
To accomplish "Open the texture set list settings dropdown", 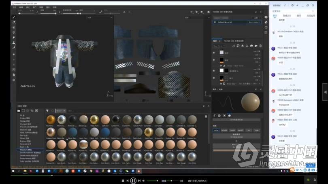I will 257,18.
